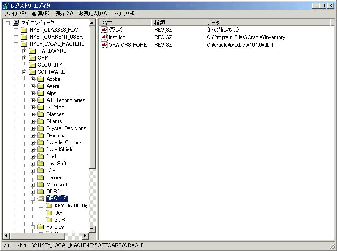Expand the HKEY_CLASSES_ROOT node

[16, 30]
